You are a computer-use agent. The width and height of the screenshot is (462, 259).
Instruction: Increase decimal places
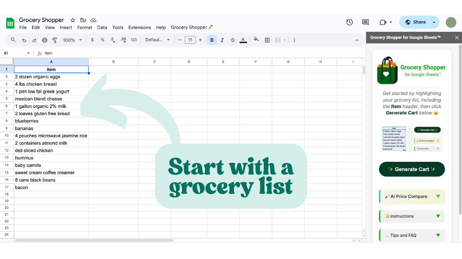(123, 40)
